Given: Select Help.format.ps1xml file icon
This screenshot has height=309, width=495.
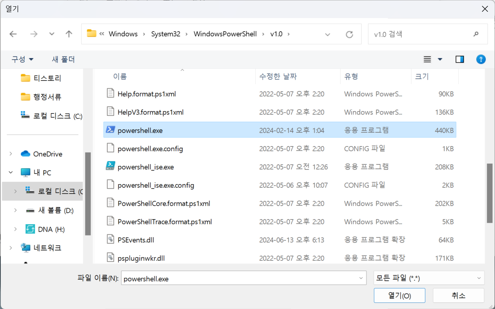Looking at the screenshot, I should pyautogui.click(x=110, y=93).
